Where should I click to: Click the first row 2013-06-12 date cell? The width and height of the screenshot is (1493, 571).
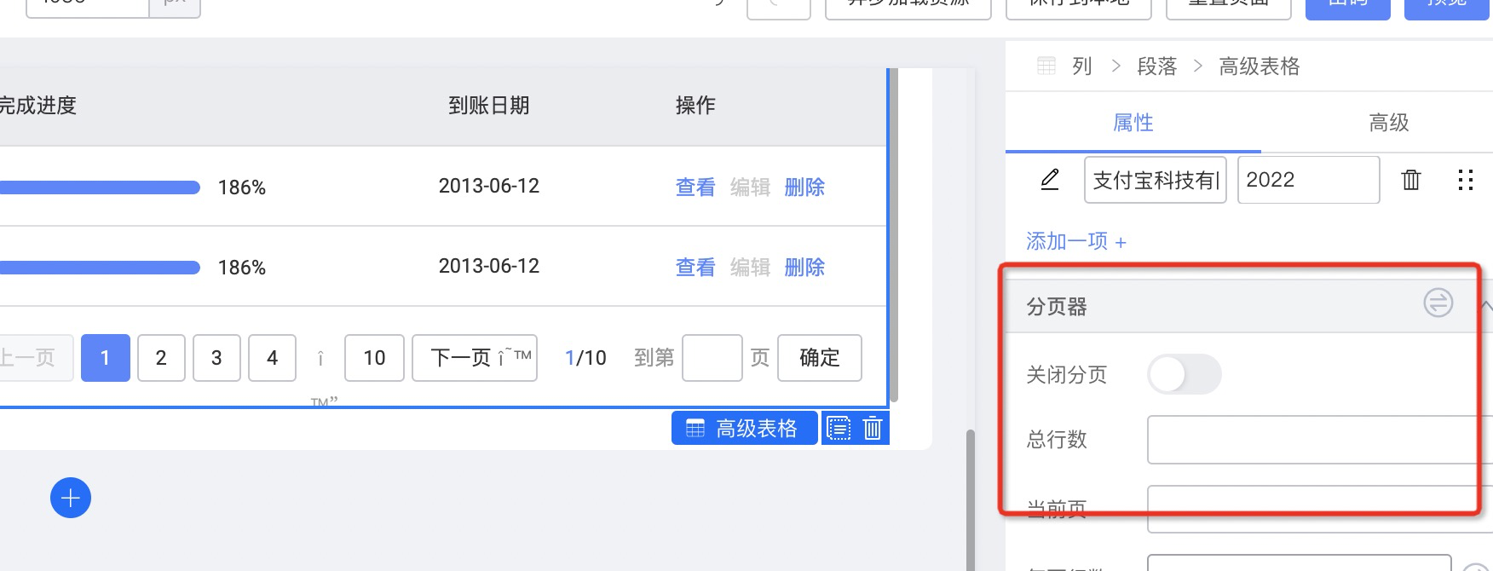(x=489, y=186)
